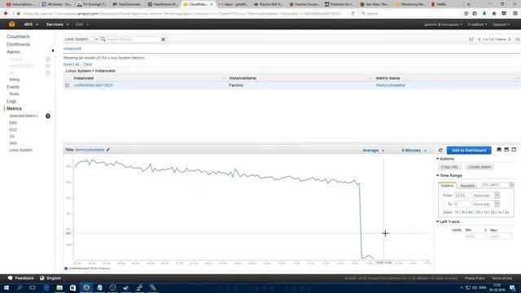
Task: Click the Y-axis Max limit field
Action: click(x=501, y=236)
